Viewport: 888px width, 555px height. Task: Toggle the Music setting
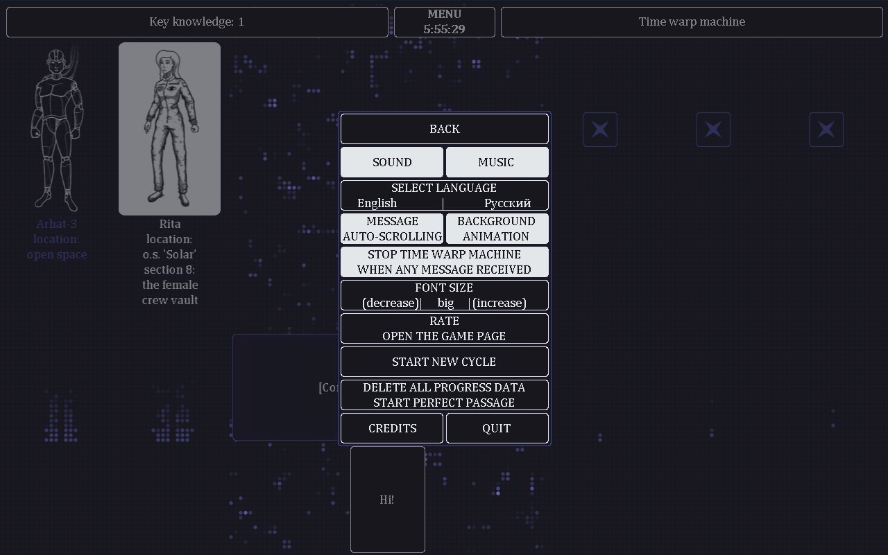pyautogui.click(x=497, y=162)
